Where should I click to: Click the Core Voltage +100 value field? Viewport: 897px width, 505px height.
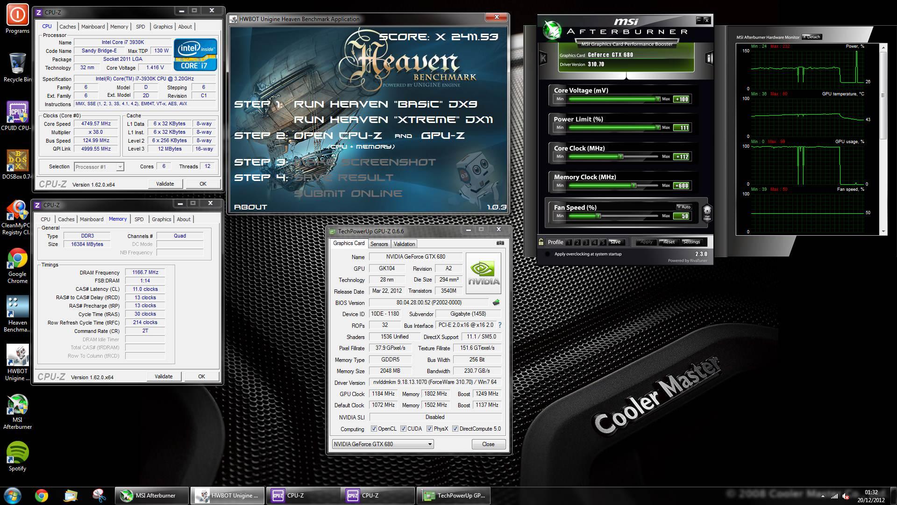[x=681, y=99]
